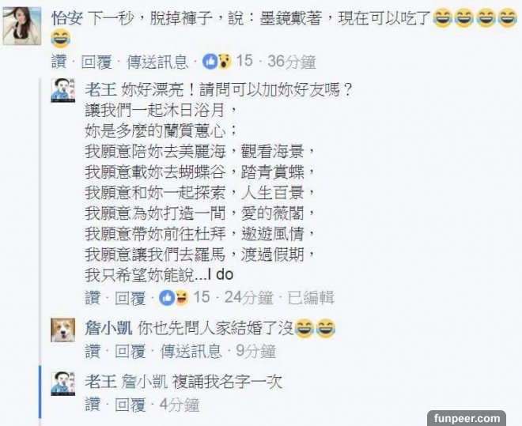The image size is (522, 426).
Task: Click the 詹小凱 commenter name
Action: tap(108, 329)
